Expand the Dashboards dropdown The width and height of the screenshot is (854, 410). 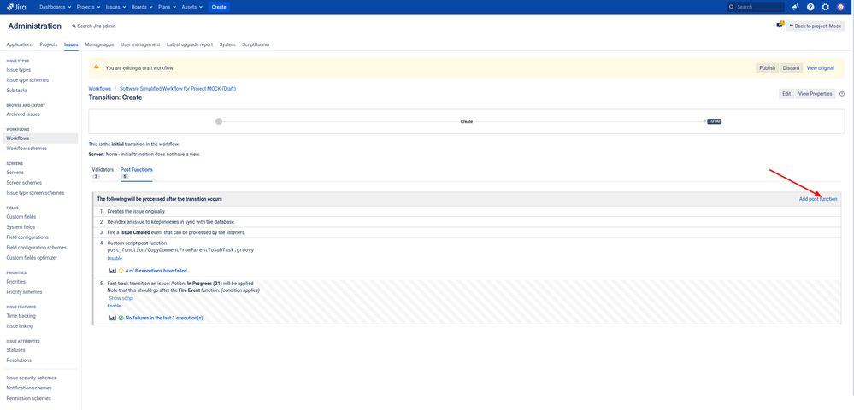(x=56, y=7)
